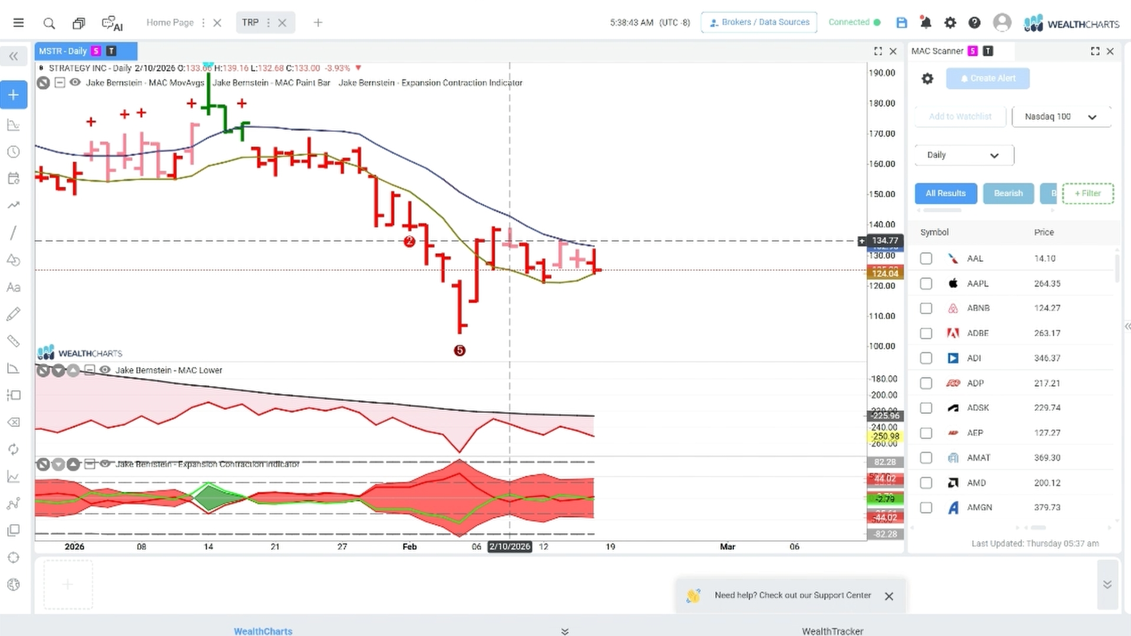Open the Daily timeframe dropdown
This screenshot has height=636, width=1131.
(x=964, y=155)
